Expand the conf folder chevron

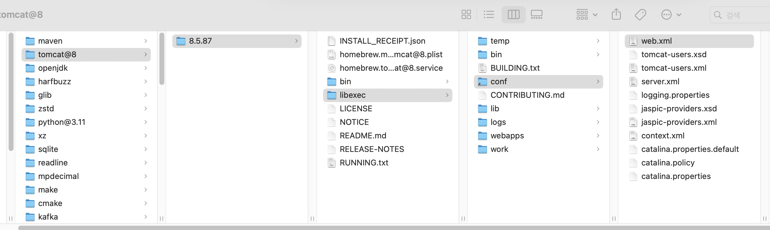pos(598,81)
